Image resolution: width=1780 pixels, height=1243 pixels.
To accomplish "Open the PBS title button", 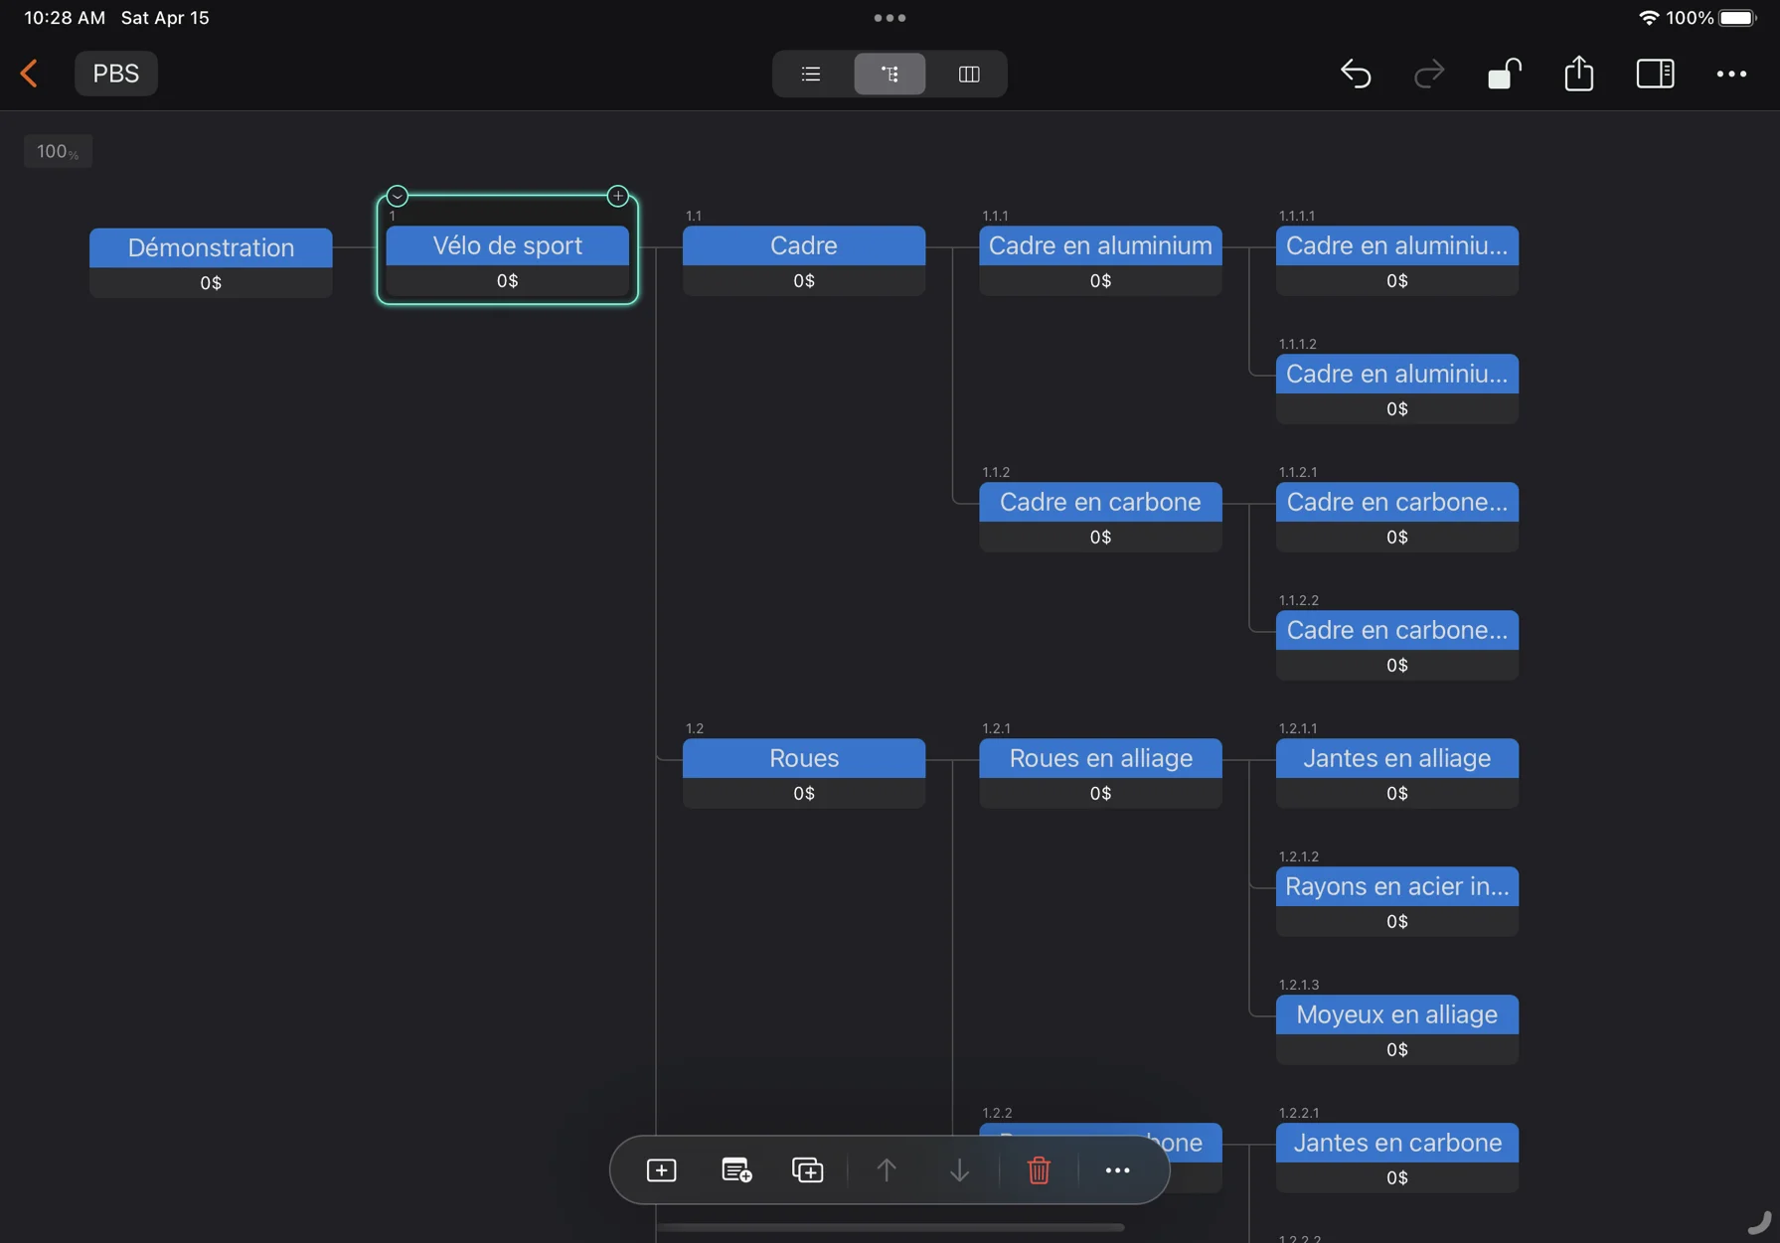I will pyautogui.click(x=115, y=74).
